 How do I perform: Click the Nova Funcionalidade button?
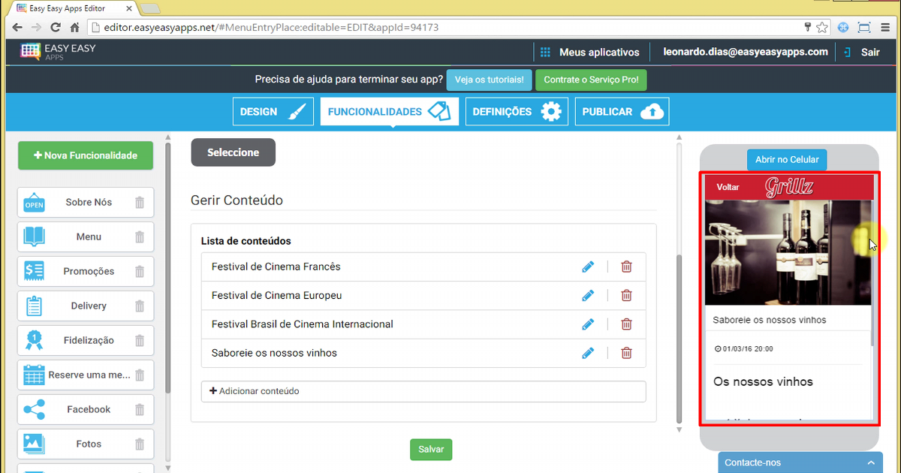[x=86, y=155]
